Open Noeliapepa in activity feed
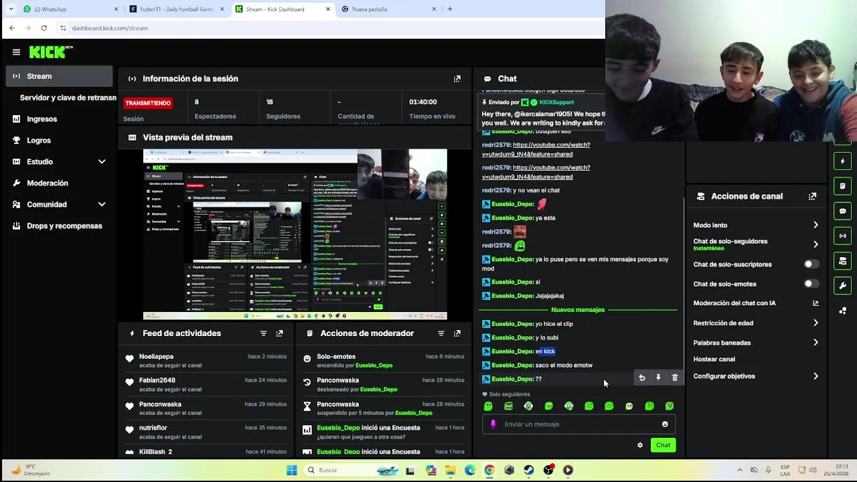This screenshot has height=482, width=857. 156,356
